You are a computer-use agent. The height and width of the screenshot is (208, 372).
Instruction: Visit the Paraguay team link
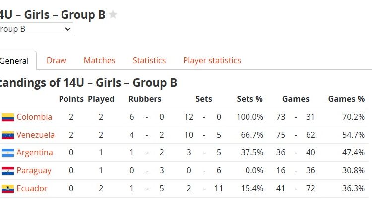(x=34, y=171)
